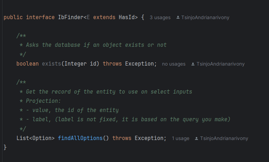Click TsinjoAndrianarivony author on findAllOptions line
Screen dimensions: 269x162
[224, 138]
